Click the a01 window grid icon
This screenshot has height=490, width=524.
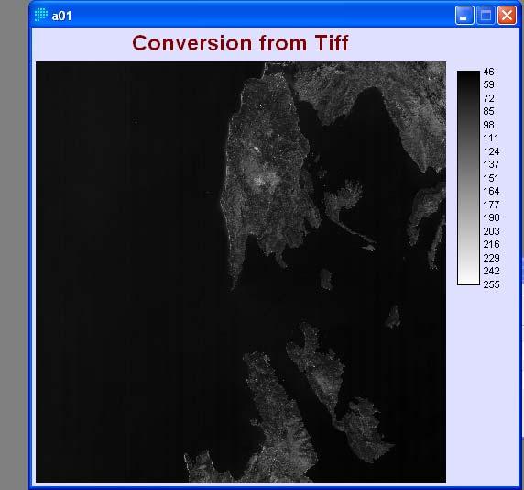point(41,15)
